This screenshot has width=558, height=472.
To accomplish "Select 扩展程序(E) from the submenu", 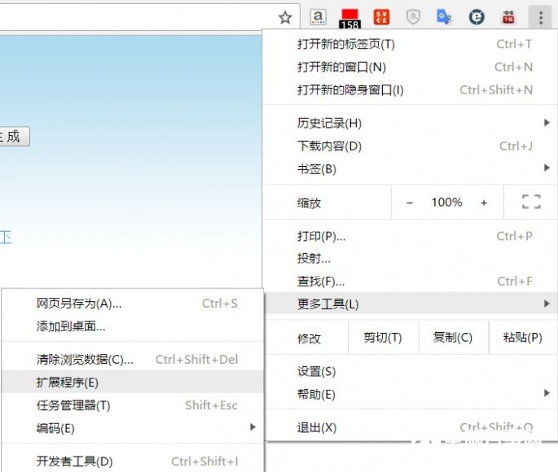I will click(68, 382).
